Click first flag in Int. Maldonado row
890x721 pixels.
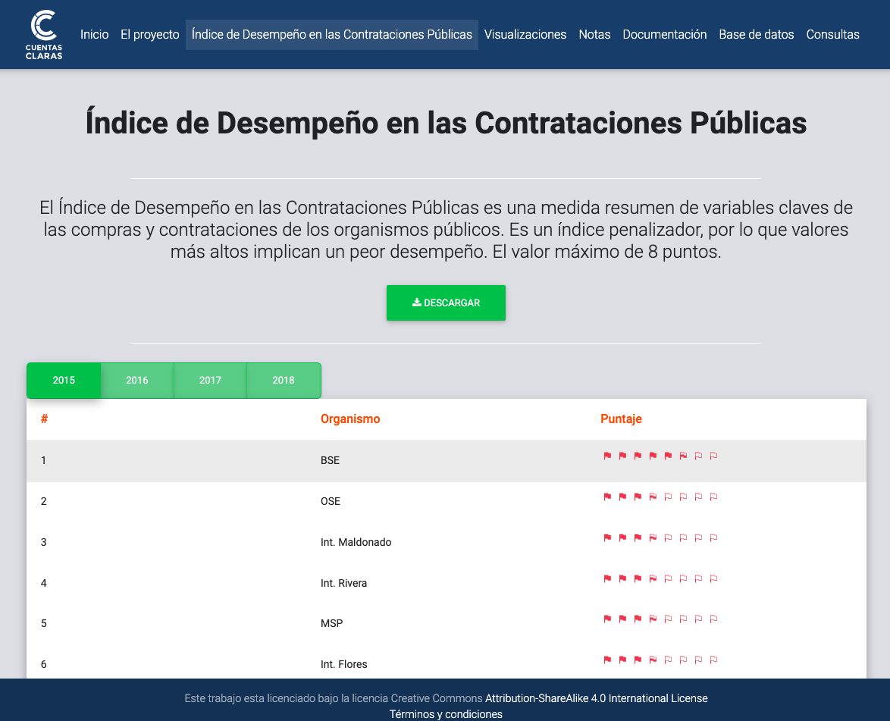pos(607,538)
